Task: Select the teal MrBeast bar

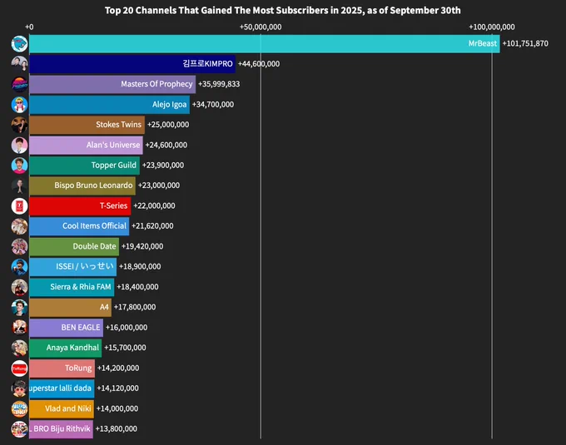Action: [x=265, y=43]
